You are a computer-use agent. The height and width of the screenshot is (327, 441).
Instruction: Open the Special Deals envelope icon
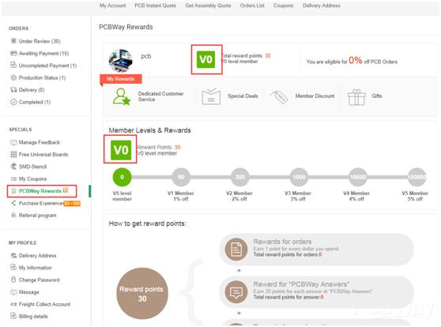click(x=211, y=96)
